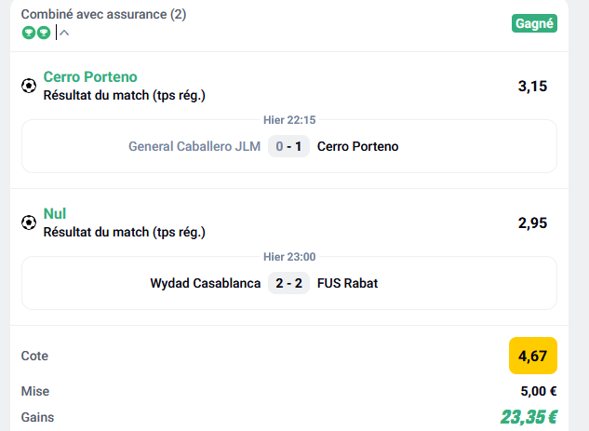The width and height of the screenshot is (589, 431).
Task: Click the 23,35 € gains amount
Action: click(x=529, y=417)
